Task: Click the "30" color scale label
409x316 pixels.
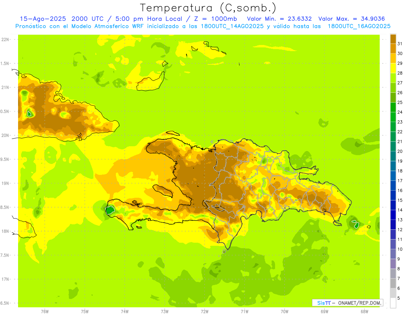Action: pos(400,54)
